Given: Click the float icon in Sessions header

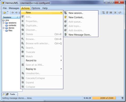Looking at the screenshot, I should [17, 17].
